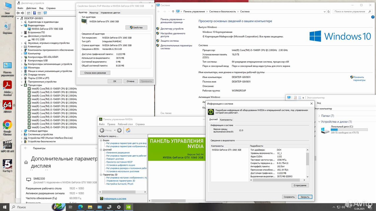Select the Google Chrome desktop icon
Screen dimensions: 376x211
click(x=7, y=127)
